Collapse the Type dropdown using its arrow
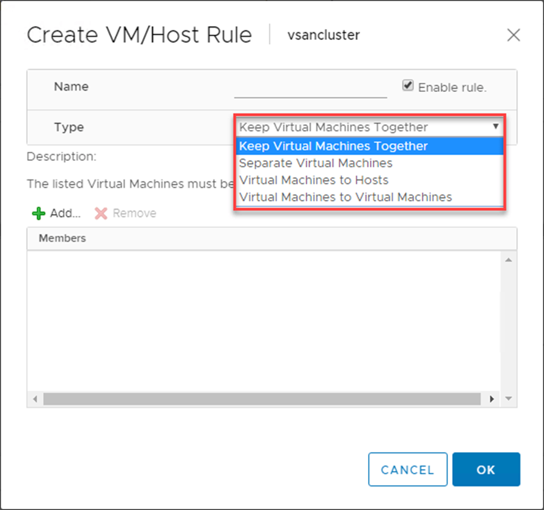 pos(496,127)
